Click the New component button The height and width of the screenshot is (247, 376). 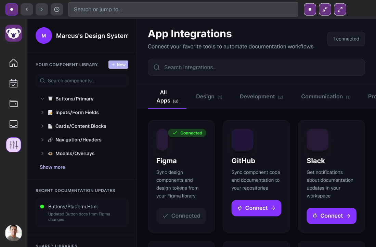point(118,64)
